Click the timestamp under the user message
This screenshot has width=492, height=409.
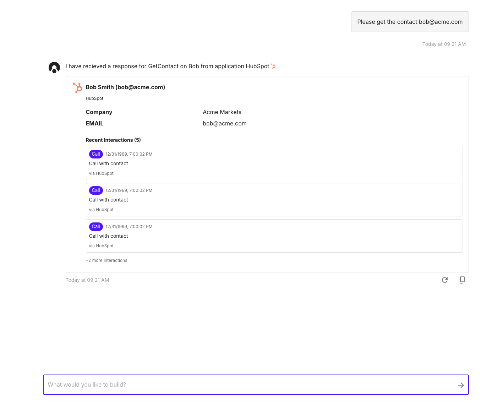pyautogui.click(x=444, y=44)
